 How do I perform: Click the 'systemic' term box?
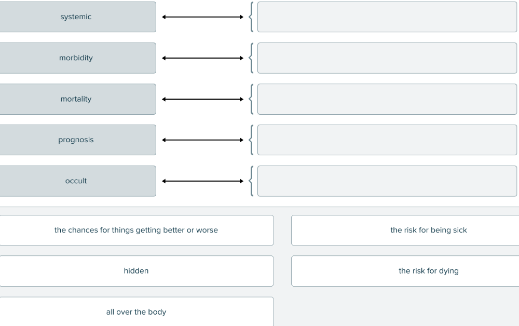coord(77,17)
